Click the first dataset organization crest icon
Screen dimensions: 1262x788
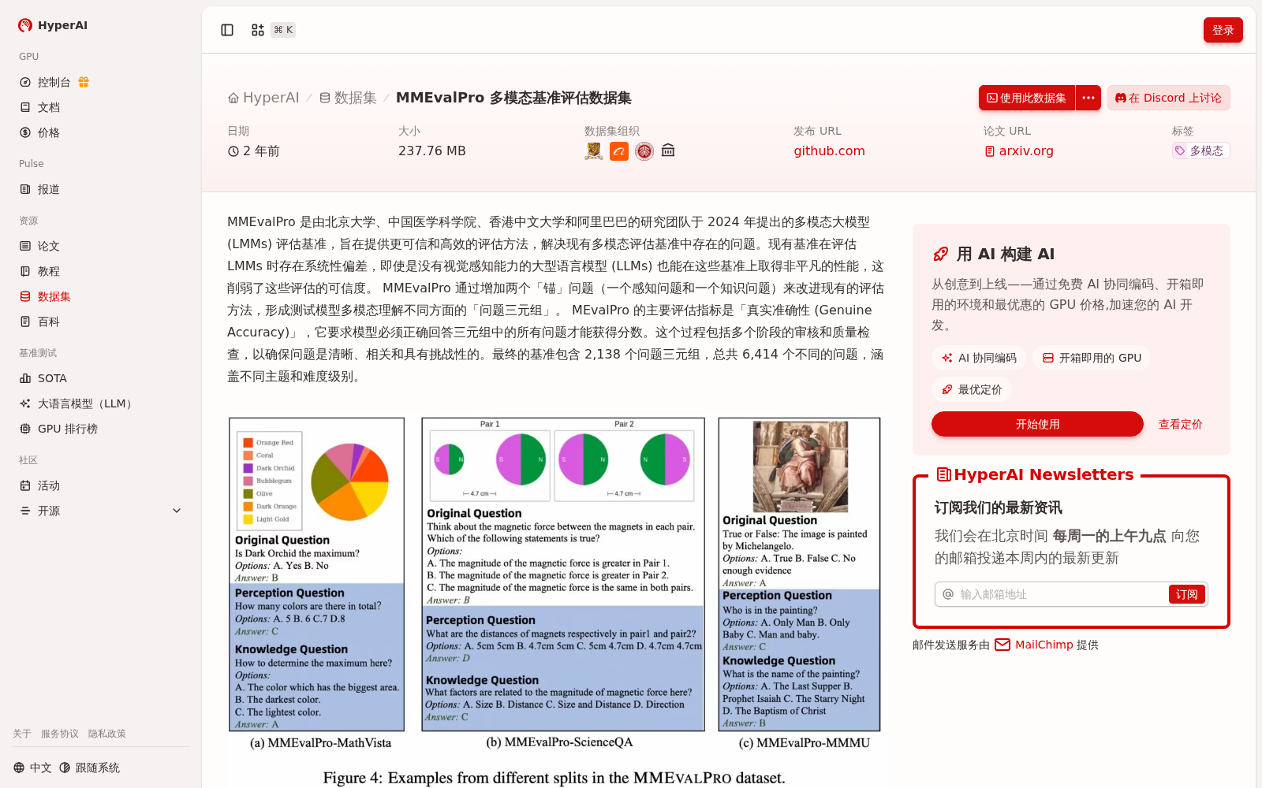pos(594,151)
